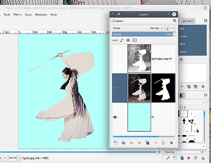Duplicate the selected layer
This screenshot has height=163, width=211.
click(x=147, y=143)
